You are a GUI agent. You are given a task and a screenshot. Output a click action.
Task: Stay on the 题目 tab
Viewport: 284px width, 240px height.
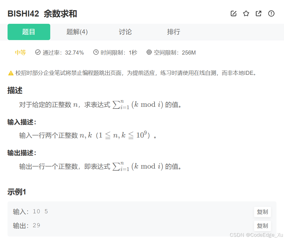tap(29, 32)
